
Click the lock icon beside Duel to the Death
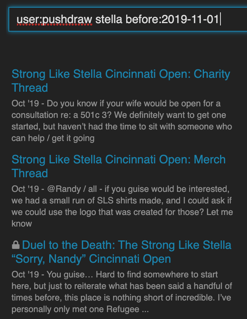click(x=16, y=245)
